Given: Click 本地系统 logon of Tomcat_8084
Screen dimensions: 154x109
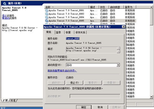Looking at the screenshot, I should coord(130,17).
